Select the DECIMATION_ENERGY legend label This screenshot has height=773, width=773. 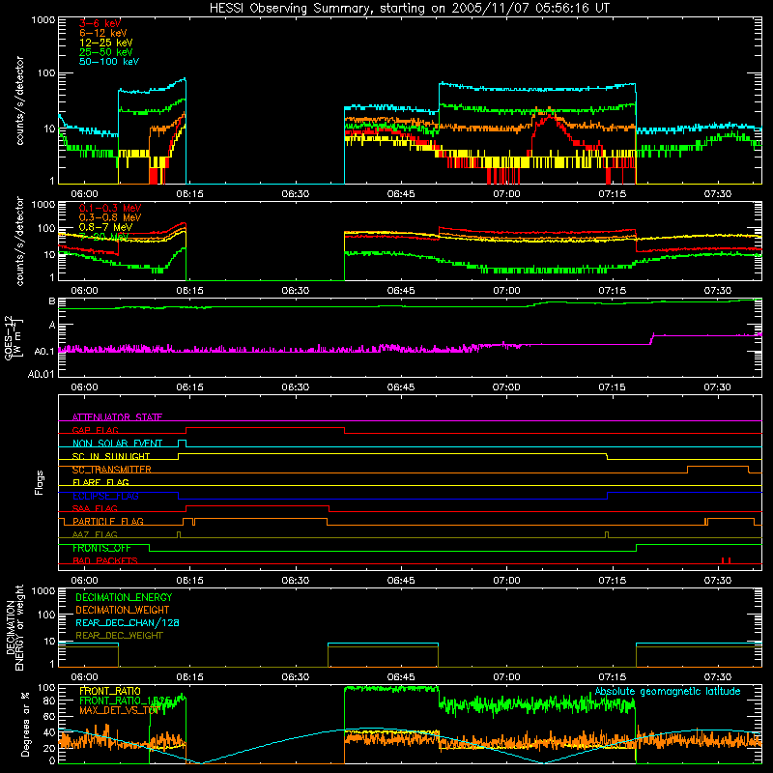point(124,597)
